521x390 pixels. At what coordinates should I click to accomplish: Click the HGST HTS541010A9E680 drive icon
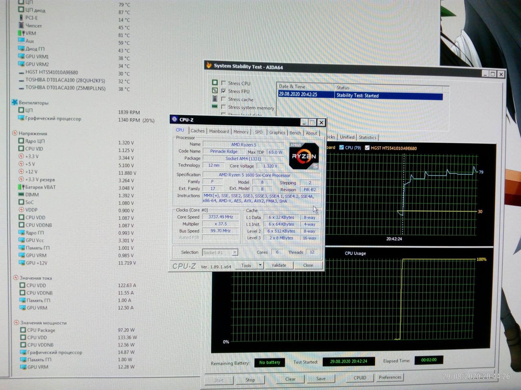pyautogui.click(x=21, y=73)
